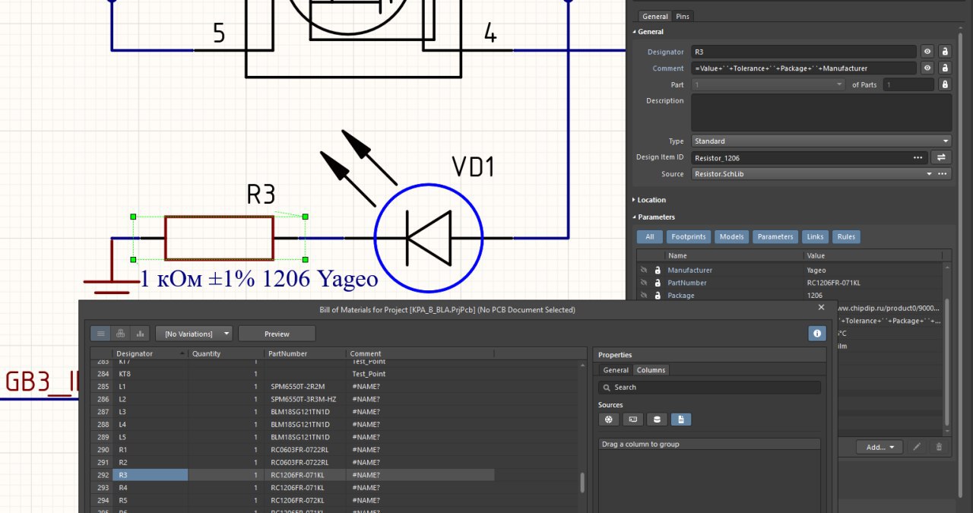The width and height of the screenshot is (973, 513).
Task: Select the R3 resistor symbol
Action: click(219, 238)
